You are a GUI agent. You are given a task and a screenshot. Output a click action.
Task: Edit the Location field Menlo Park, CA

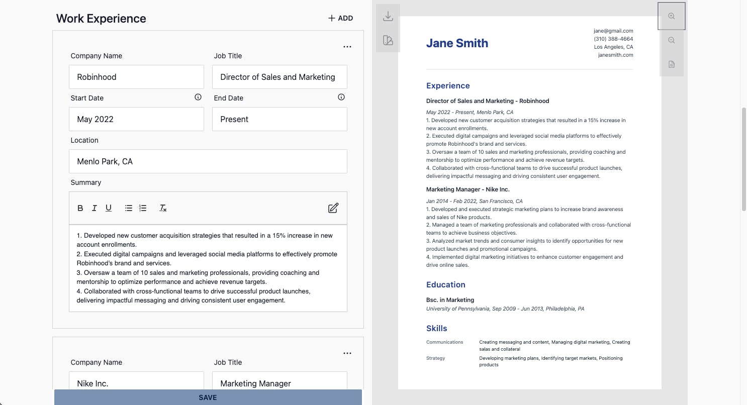tap(208, 161)
